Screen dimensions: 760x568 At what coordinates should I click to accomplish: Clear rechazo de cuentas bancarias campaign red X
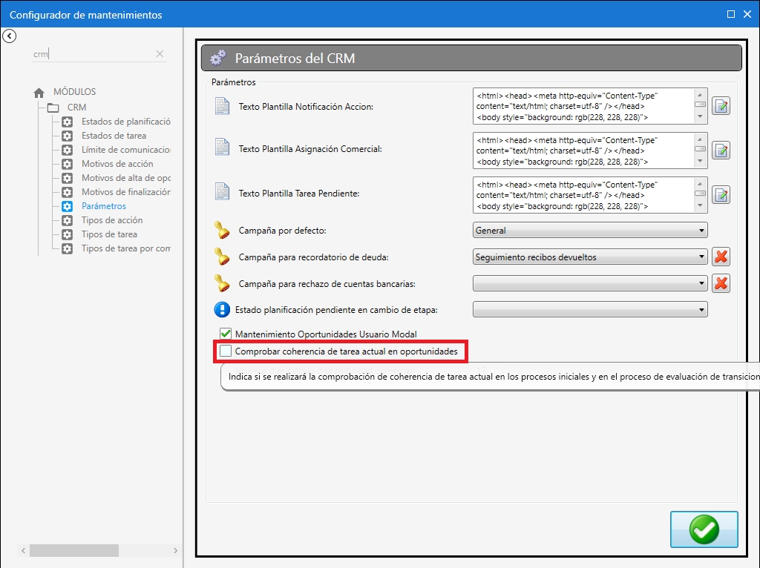(721, 283)
